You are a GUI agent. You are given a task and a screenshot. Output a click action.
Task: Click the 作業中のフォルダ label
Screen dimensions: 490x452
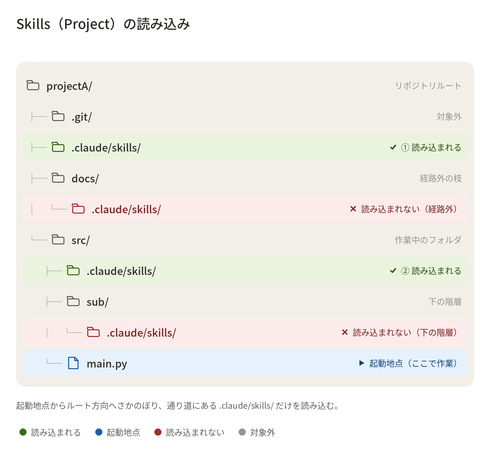428,240
